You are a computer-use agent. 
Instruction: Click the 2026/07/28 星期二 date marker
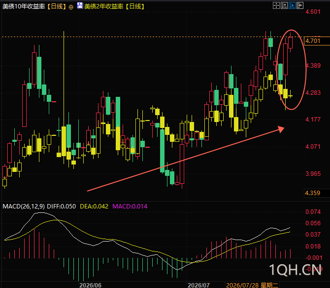pos(252,285)
